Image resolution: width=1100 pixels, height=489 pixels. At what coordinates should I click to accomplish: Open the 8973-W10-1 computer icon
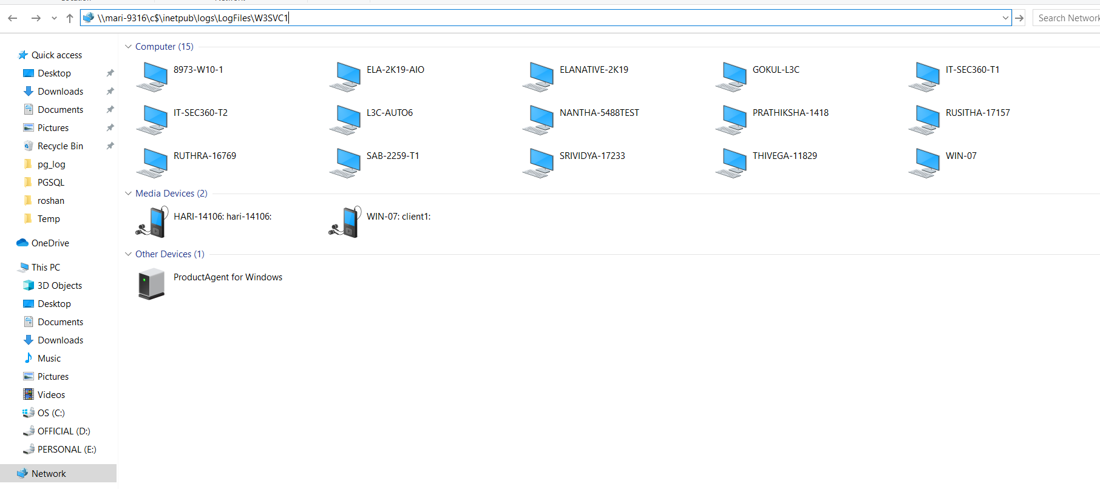pyautogui.click(x=152, y=77)
